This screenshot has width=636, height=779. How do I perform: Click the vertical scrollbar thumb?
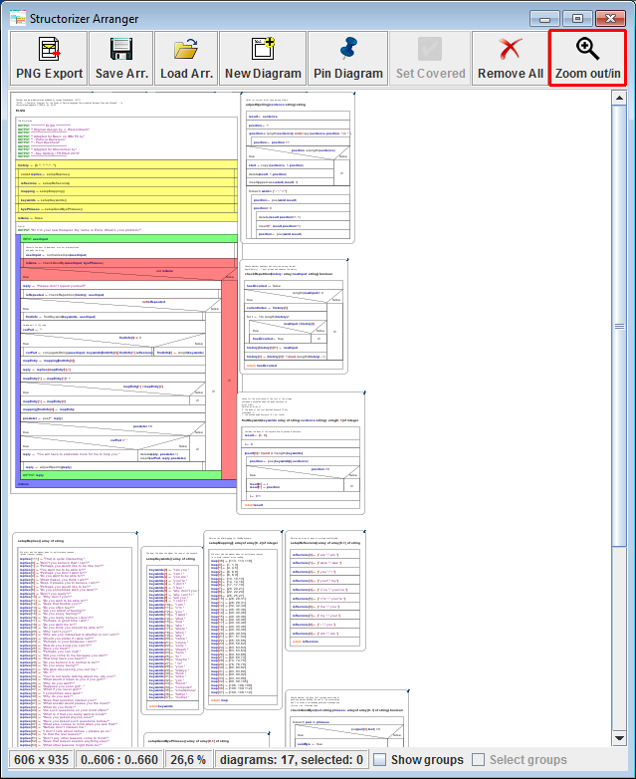[619, 326]
